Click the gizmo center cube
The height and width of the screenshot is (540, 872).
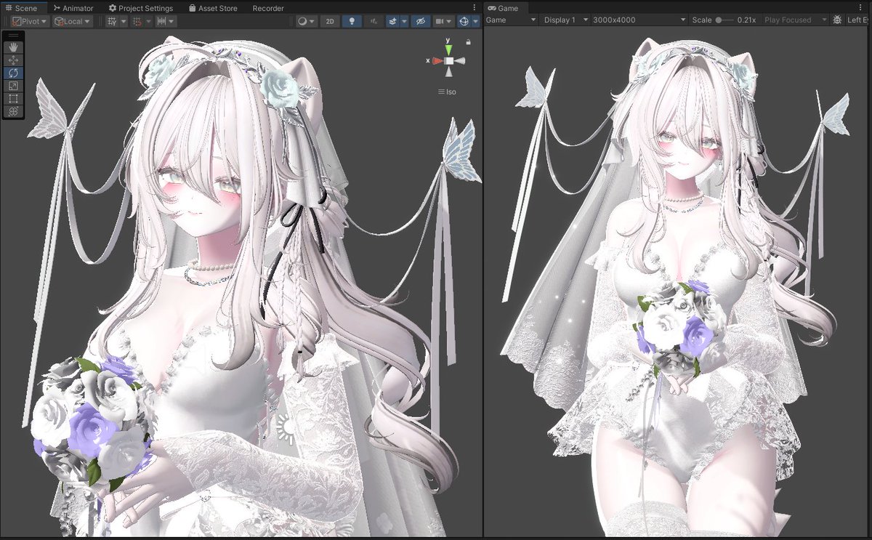pos(449,61)
